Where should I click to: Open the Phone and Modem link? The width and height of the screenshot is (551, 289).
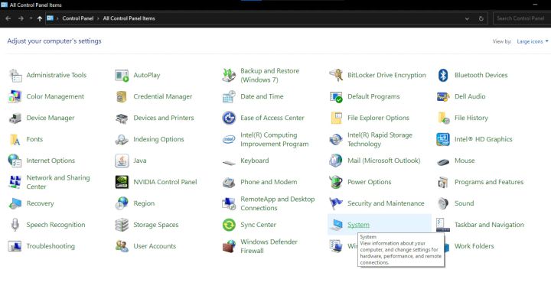pos(269,182)
